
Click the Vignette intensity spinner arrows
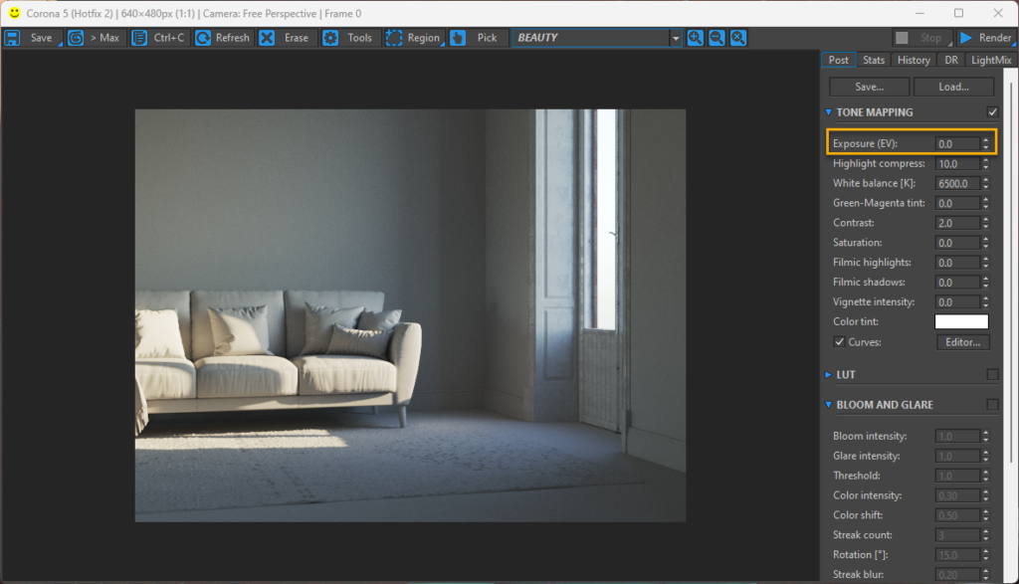(986, 302)
